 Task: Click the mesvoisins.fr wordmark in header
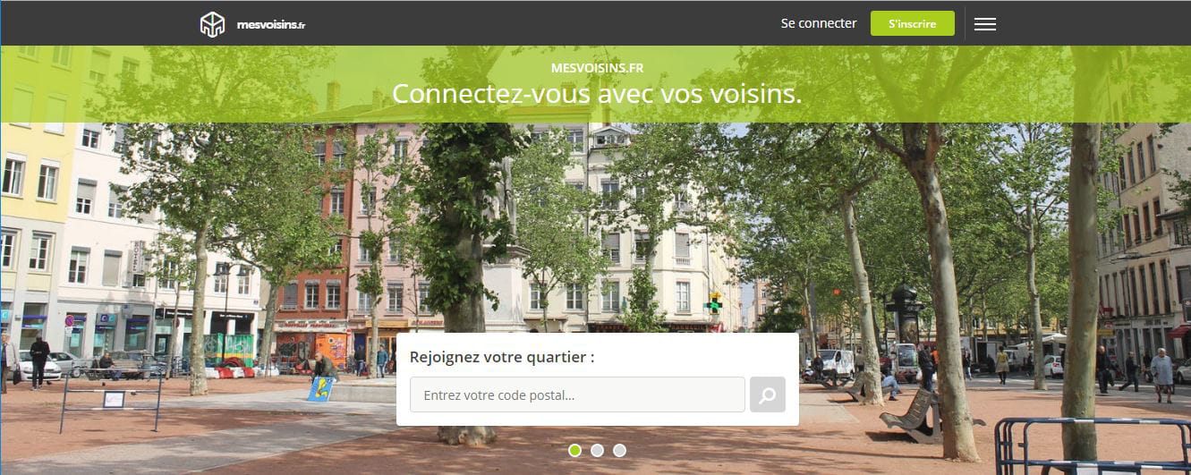point(271,25)
